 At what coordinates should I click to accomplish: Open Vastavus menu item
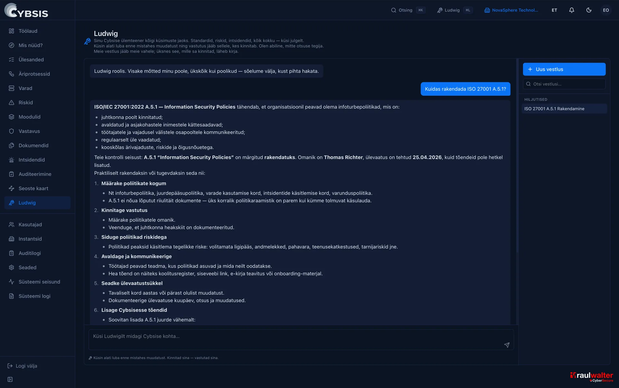[37, 131]
